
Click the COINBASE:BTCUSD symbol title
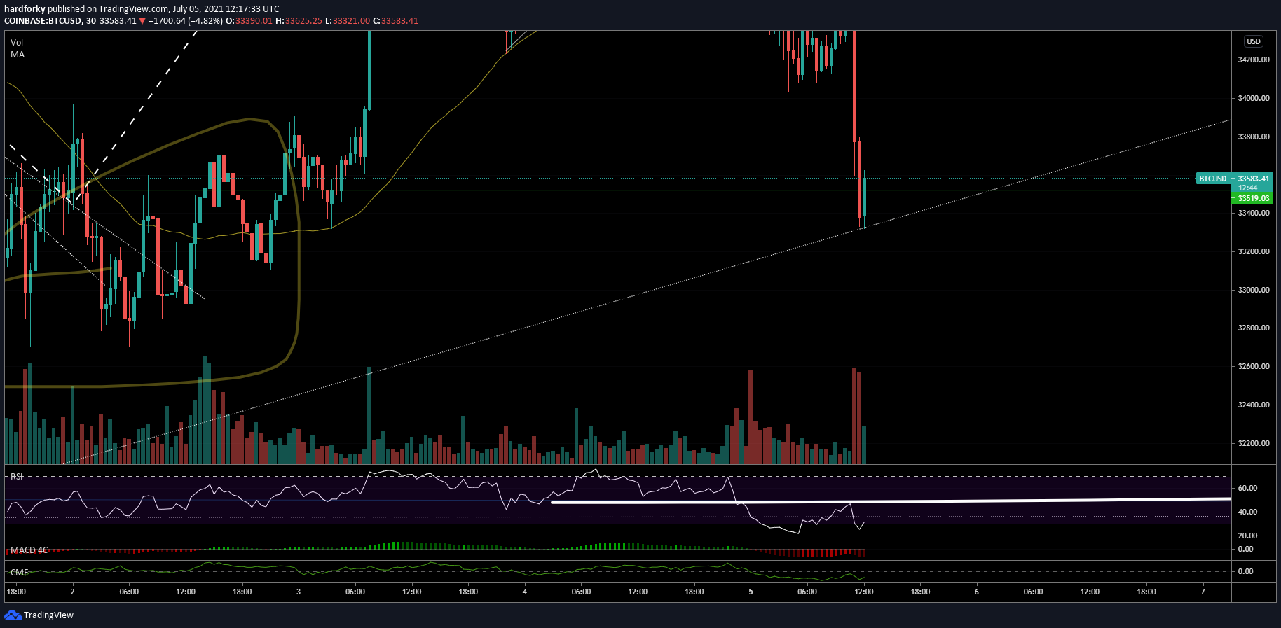click(43, 21)
